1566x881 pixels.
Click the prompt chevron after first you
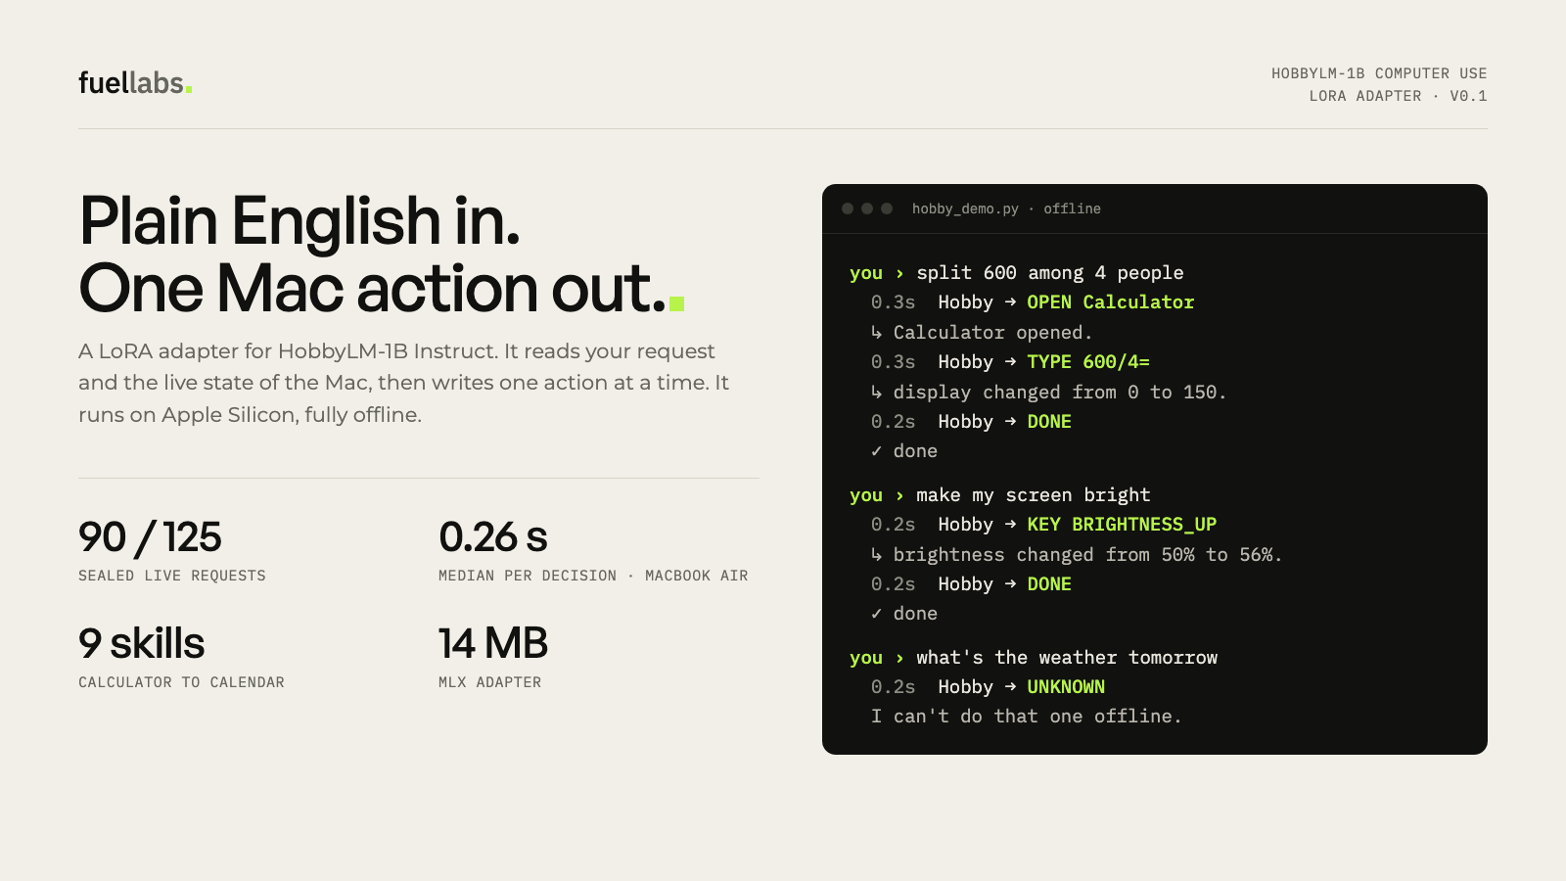899,273
